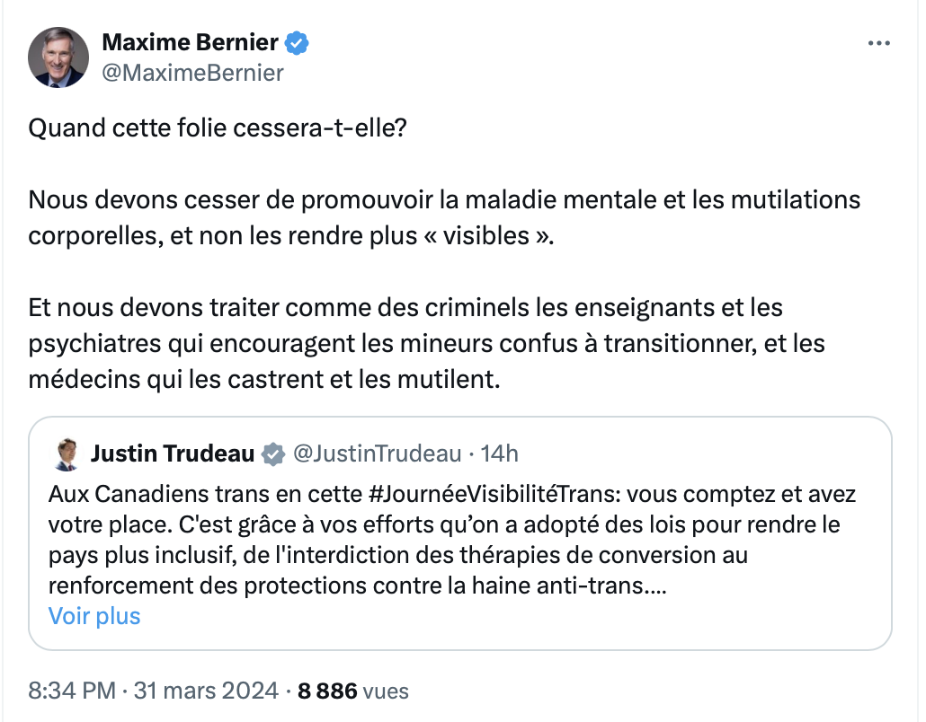Click the grey verified badge beside Justin Trudeau
This screenshot has width=926, height=722.
click(x=272, y=454)
